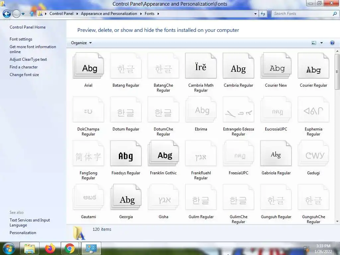Image resolution: width=340 pixels, height=255 pixels.
Task: Select the Ebrima font icon
Action: [x=201, y=110]
